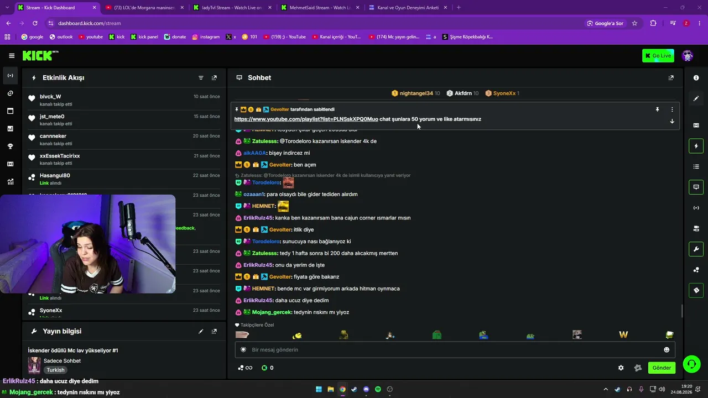Toggle the wrench tools widget in the right sidebar
The height and width of the screenshot is (398, 708).
click(x=696, y=249)
